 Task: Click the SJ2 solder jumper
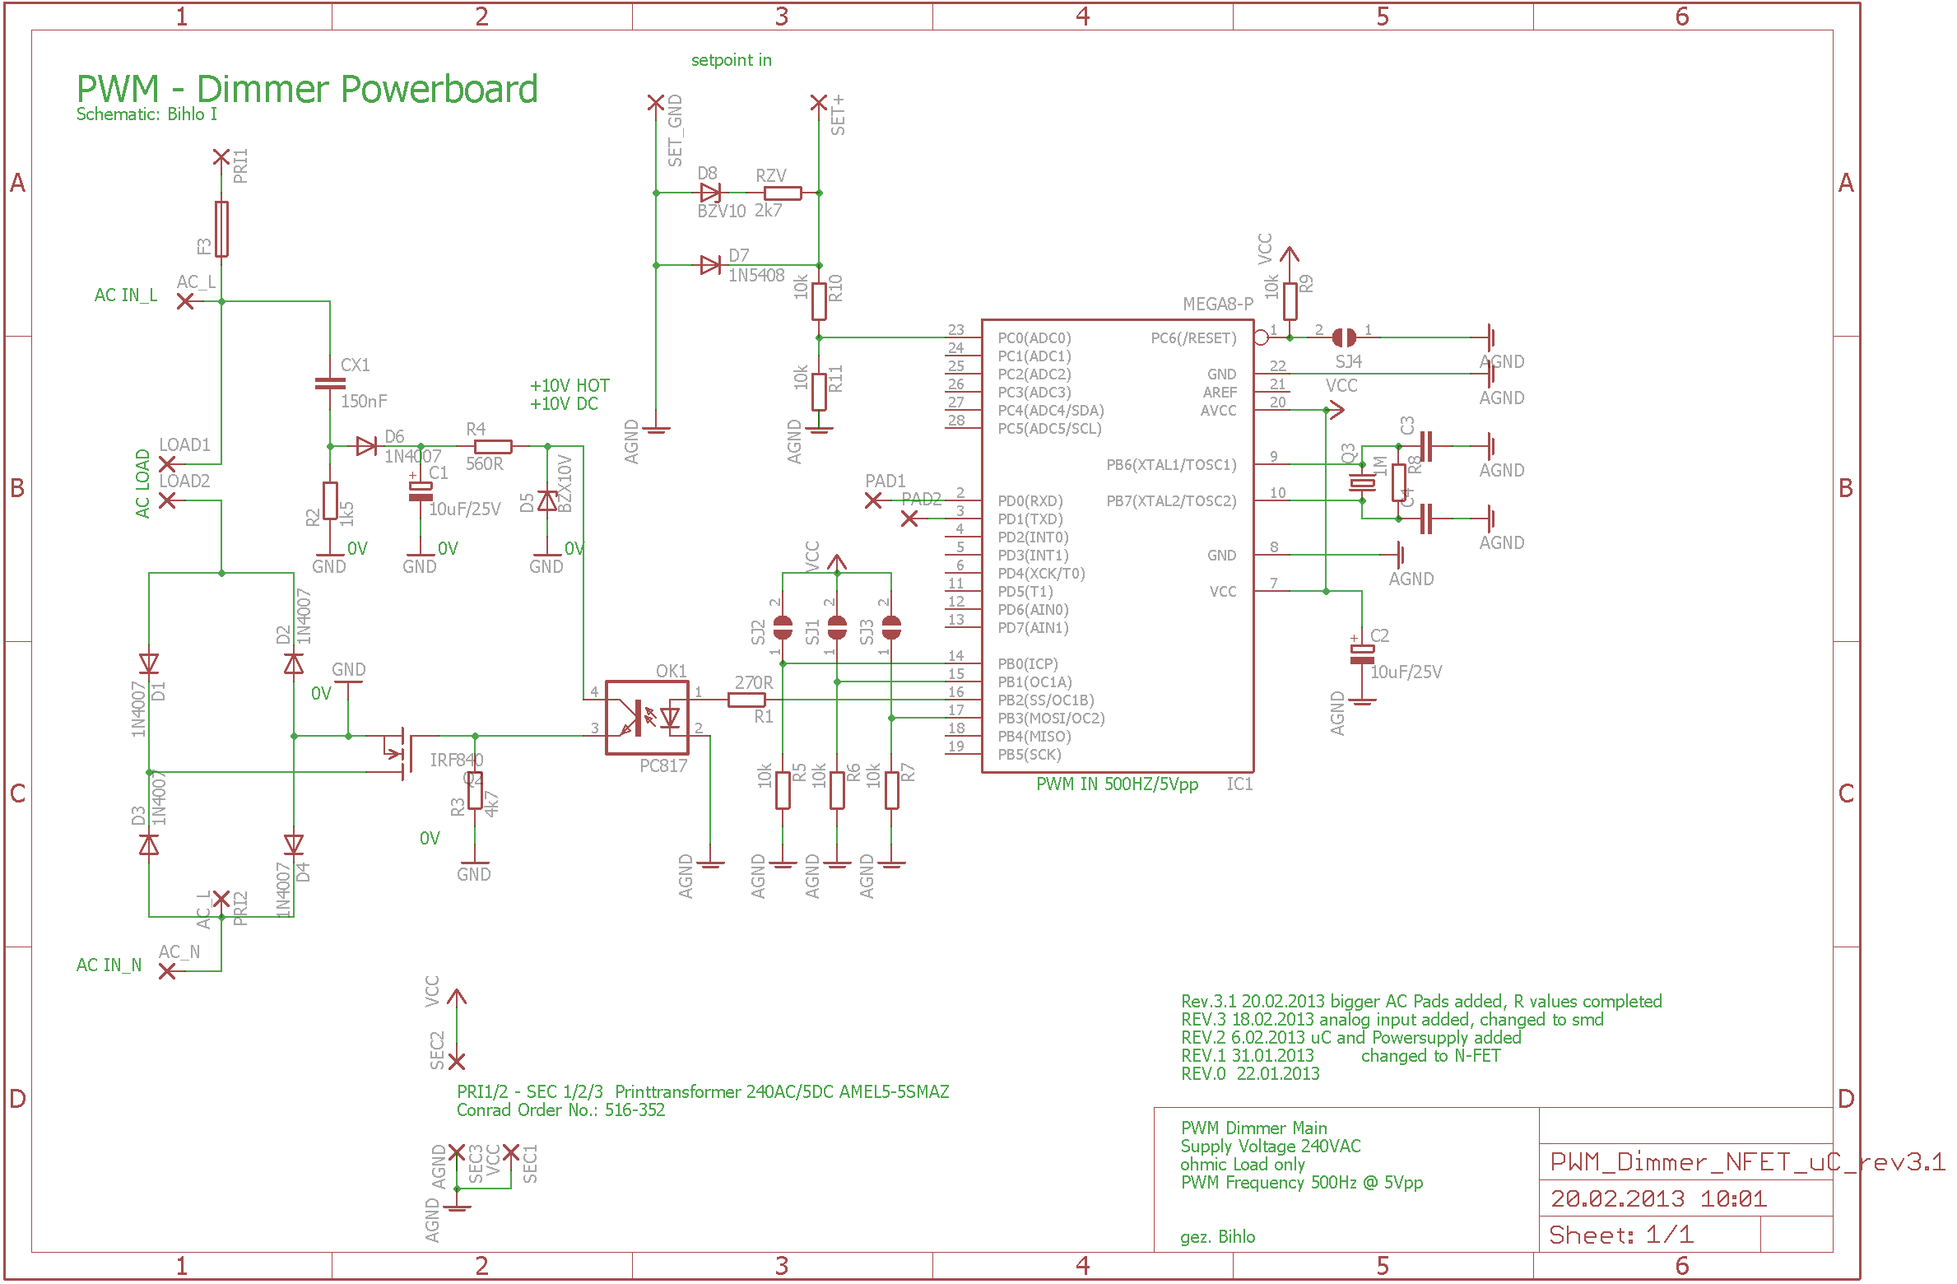point(783,628)
